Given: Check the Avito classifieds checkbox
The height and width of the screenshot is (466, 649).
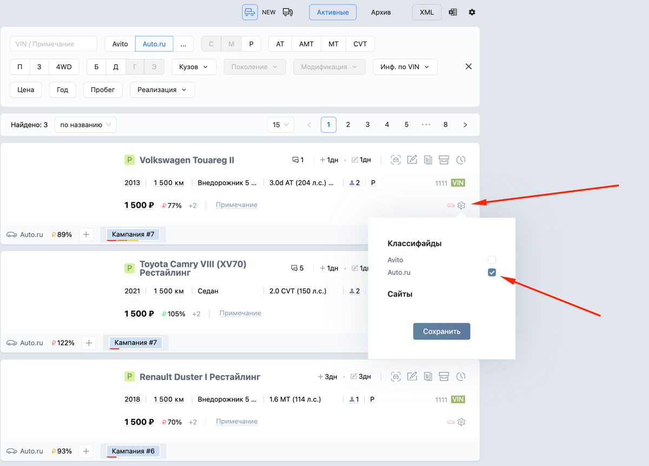Looking at the screenshot, I should 492,260.
